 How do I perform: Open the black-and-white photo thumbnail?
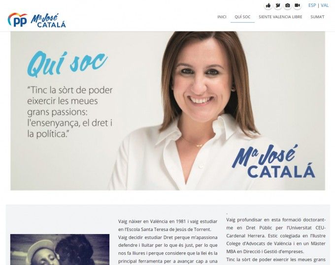tap(60, 249)
